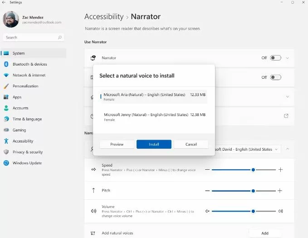
Task: Click the Windows Update icon
Action: pyautogui.click(x=6, y=163)
